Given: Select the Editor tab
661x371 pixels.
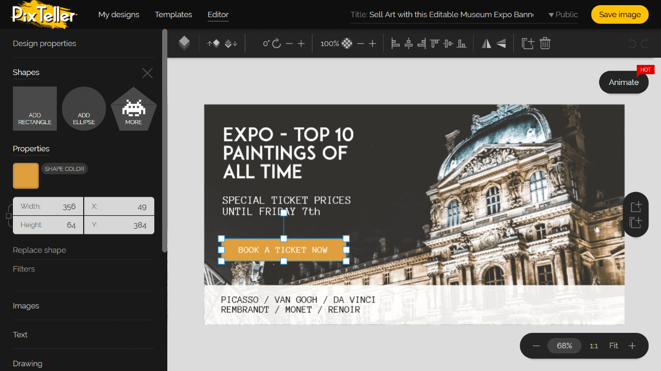Looking at the screenshot, I should 218,14.
